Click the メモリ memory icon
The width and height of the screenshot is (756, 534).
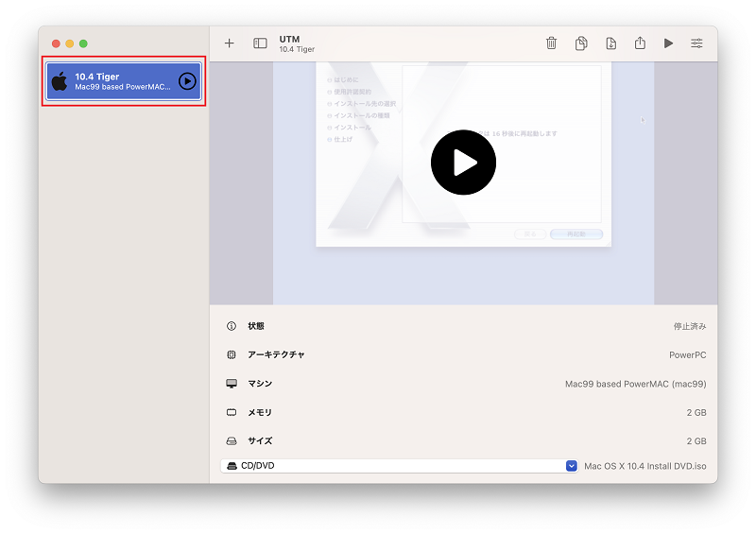(232, 412)
